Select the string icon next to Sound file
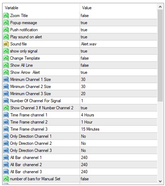 point(6,44)
